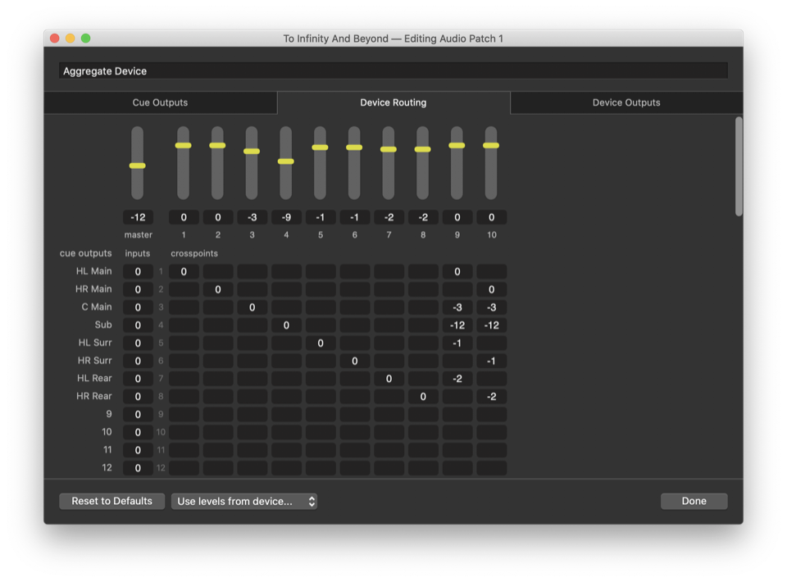Viewport: 787px width, 582px height.
Task: Switch to the Cue Outputs tab
Action: tap(160, 102)
